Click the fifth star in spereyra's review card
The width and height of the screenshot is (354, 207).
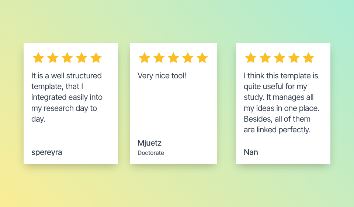click(x=96, y=58)
